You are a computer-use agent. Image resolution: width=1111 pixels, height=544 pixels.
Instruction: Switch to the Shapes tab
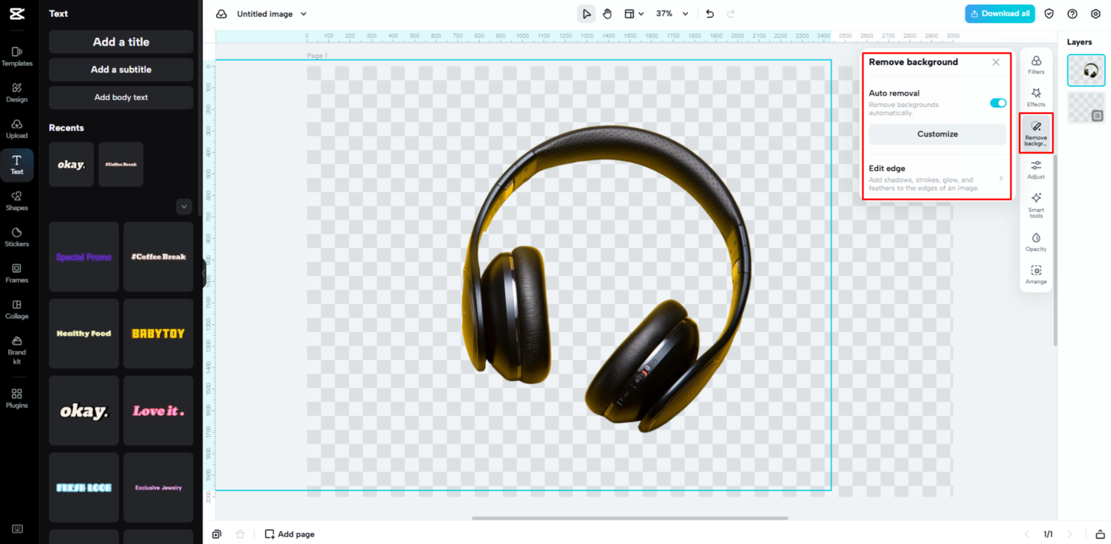tap(16, 201)
